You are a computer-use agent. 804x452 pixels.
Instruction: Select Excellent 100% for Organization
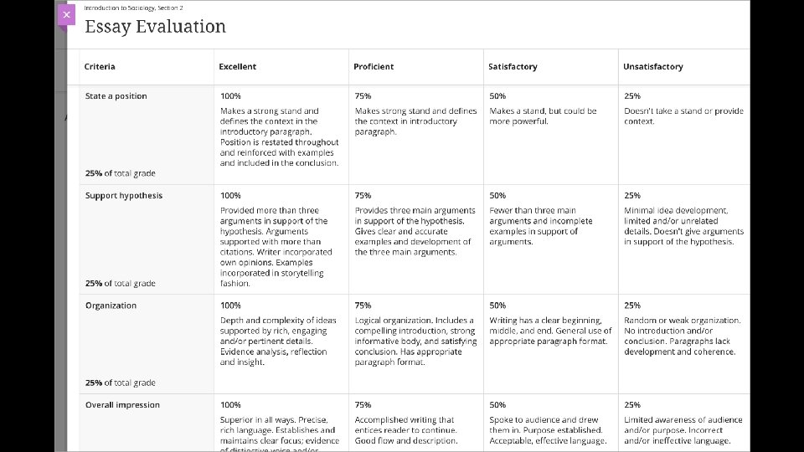(281, 344)
